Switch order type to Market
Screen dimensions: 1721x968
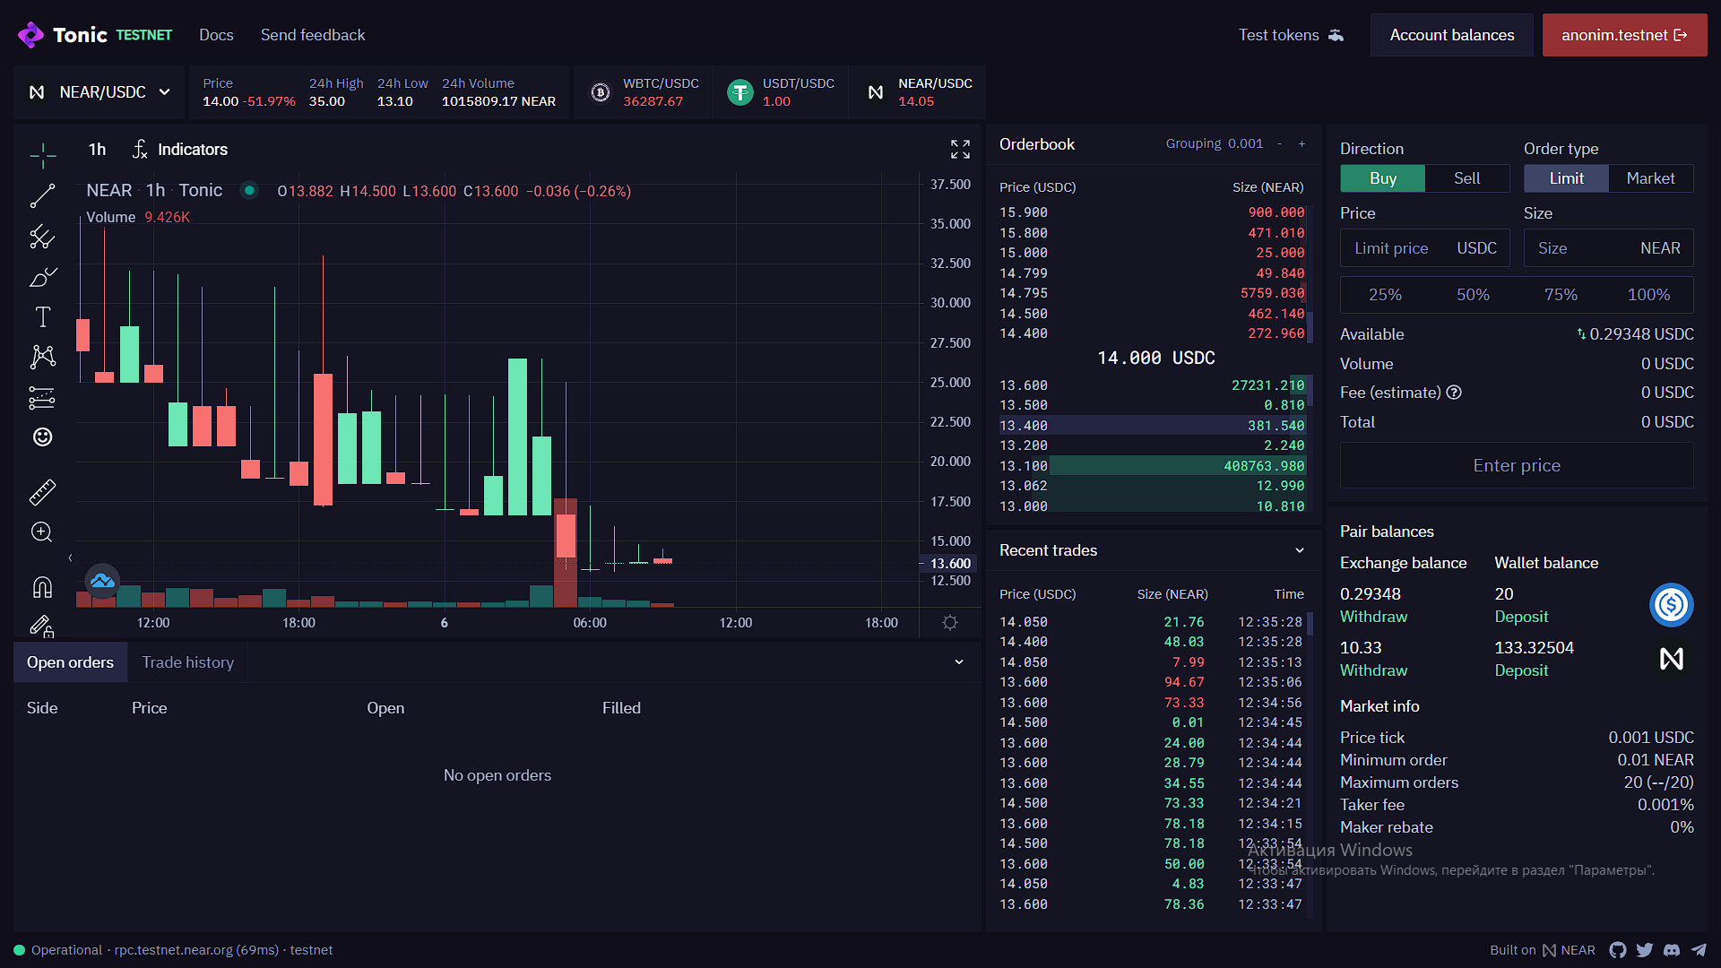coord(1650,178)
